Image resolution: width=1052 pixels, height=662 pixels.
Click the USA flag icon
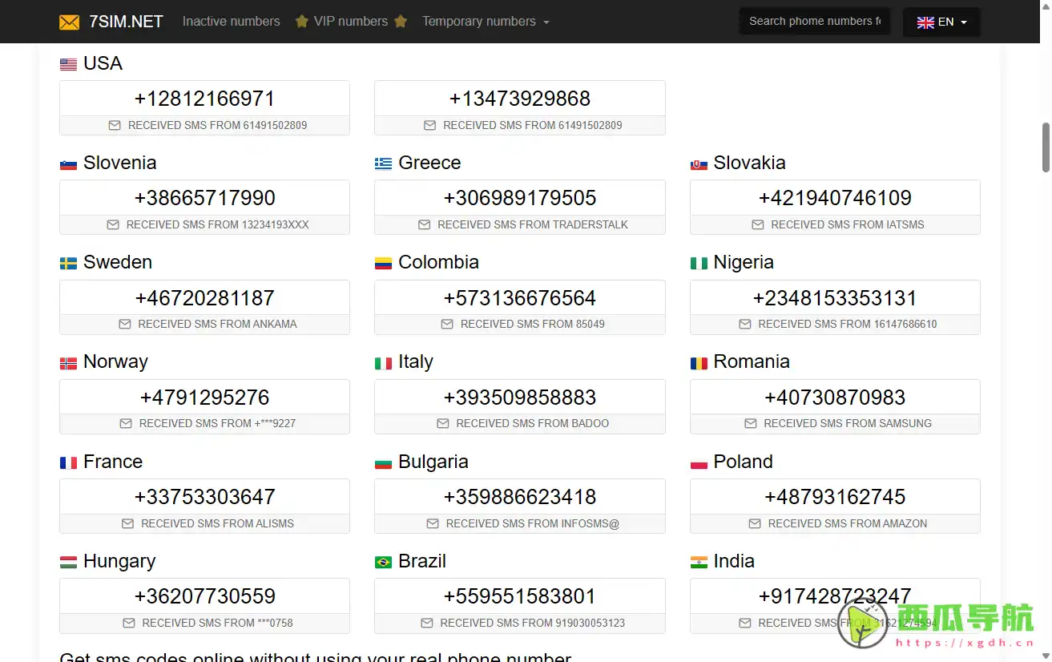pyautogui.click(x=68, y=64)
